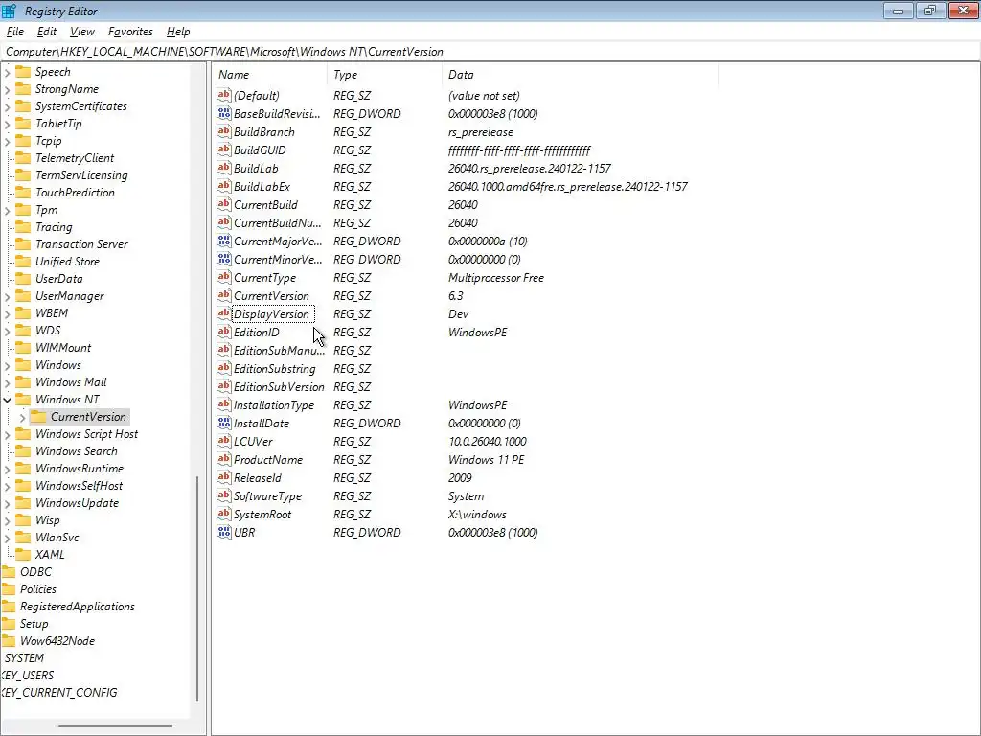Click the string icon next to BuildBranch
This screenshot has width=981, height=736.
click(x=224, y=131)
